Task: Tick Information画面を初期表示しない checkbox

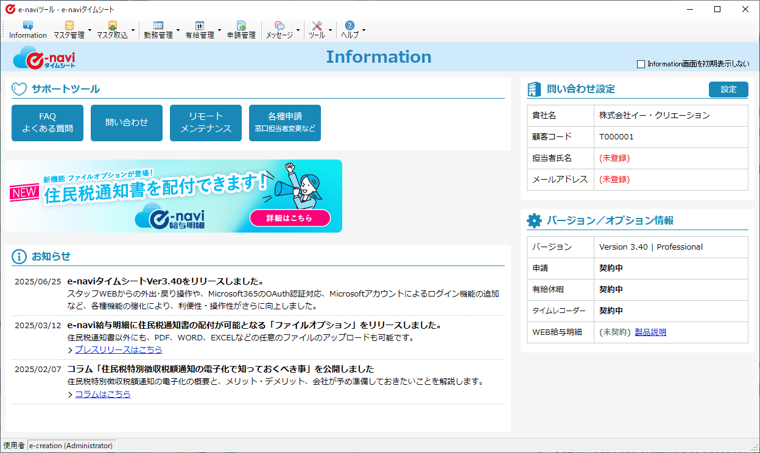Action: (x=641, y=64)
